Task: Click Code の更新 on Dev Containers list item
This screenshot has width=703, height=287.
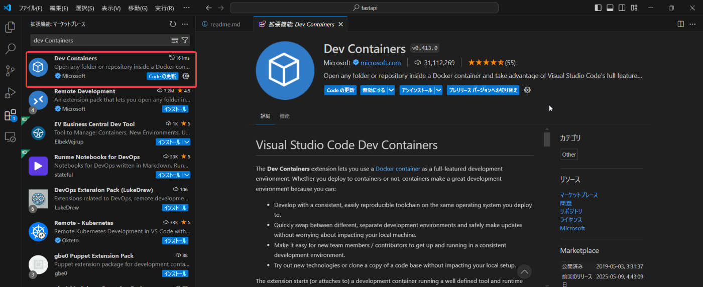Action: coord(163,76)
